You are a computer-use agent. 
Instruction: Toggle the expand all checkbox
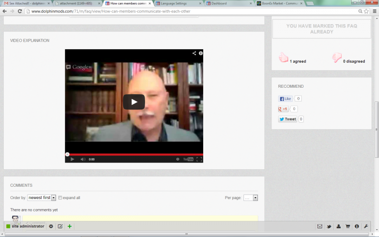point(60,198)
